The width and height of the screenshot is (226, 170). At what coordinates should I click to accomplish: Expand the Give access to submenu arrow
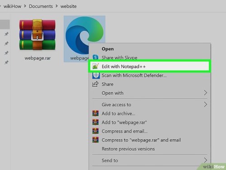[206, 104]
